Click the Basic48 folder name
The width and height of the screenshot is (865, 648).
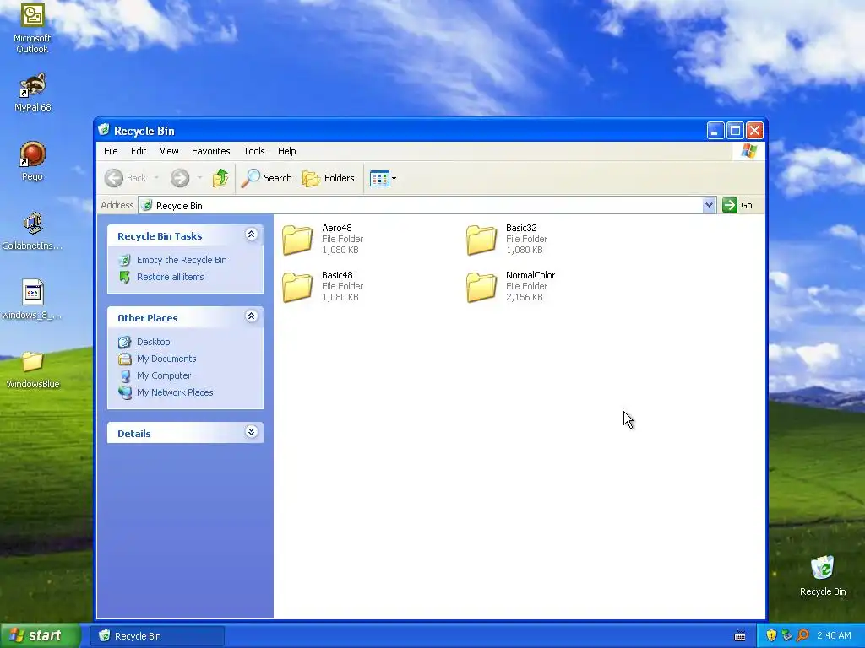click(337, 276)
